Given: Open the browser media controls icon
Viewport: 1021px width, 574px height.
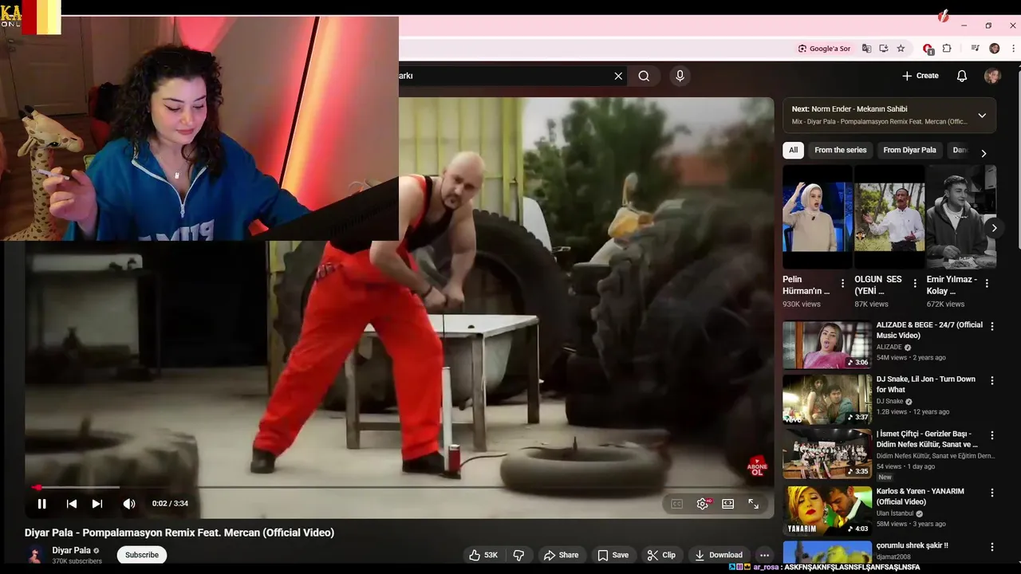Looking at the screenshot, I should [975, 49].
